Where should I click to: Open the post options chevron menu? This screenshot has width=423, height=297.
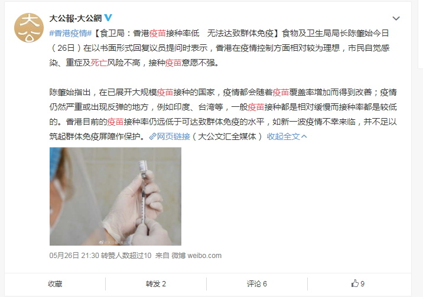point(396,18)
